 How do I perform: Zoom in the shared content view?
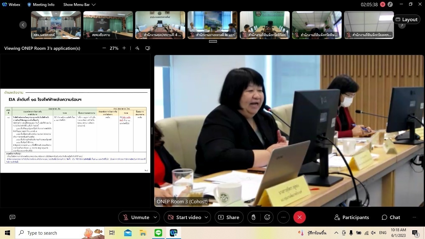pyautogui.click(x=124, y=48)
